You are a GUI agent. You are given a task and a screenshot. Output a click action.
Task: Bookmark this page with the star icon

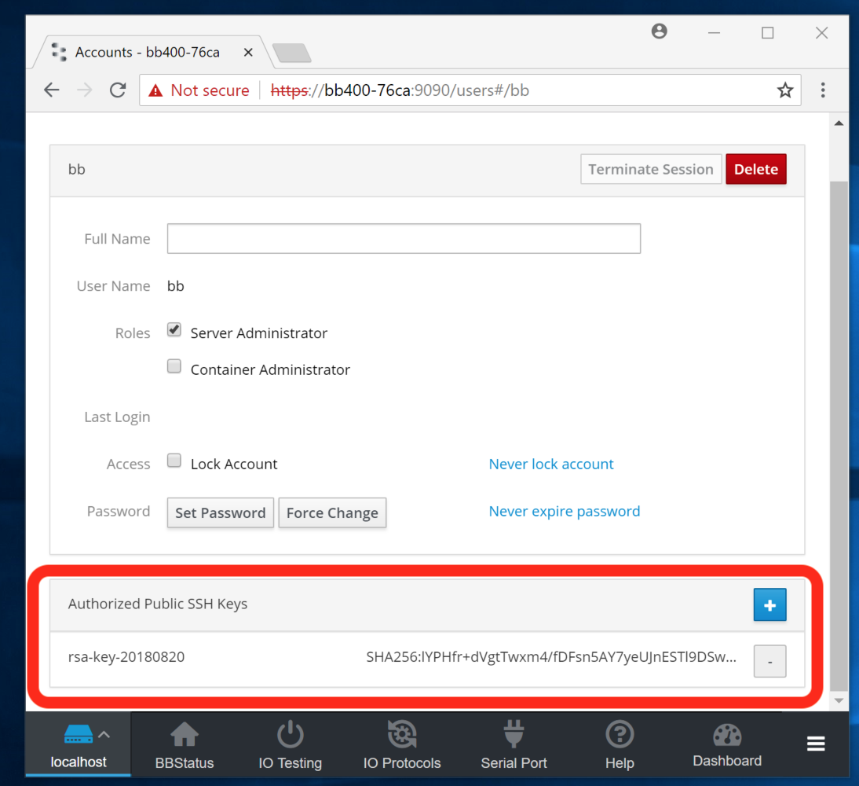click(x=784, y=90)
